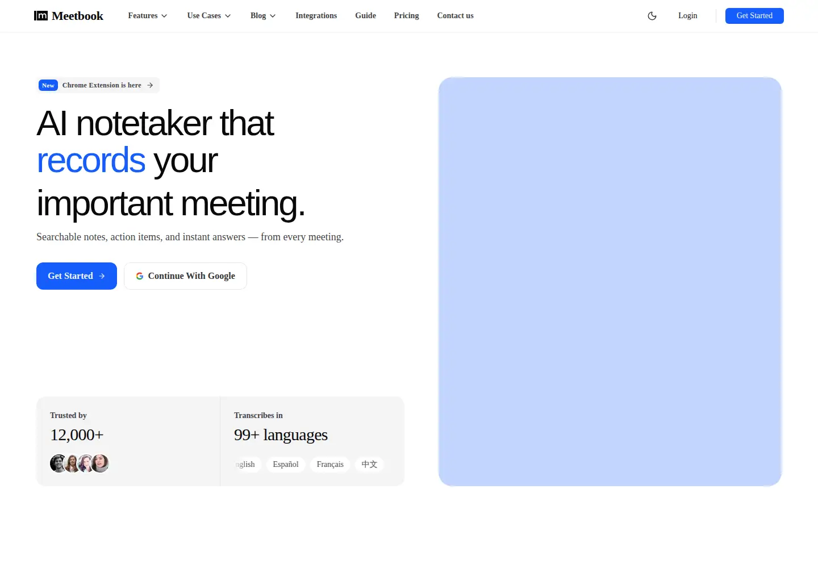The image size is (818, 568).
Task: Open the Guide page
Action: click(366, 16)
